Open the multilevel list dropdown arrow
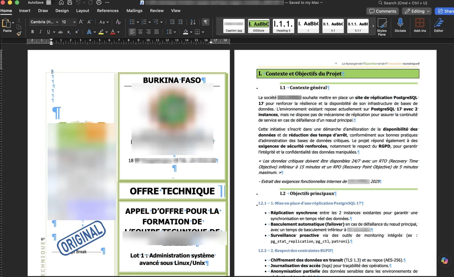This screenshot has height=277, width=454. pyautogui.click(x=161, y=22)
